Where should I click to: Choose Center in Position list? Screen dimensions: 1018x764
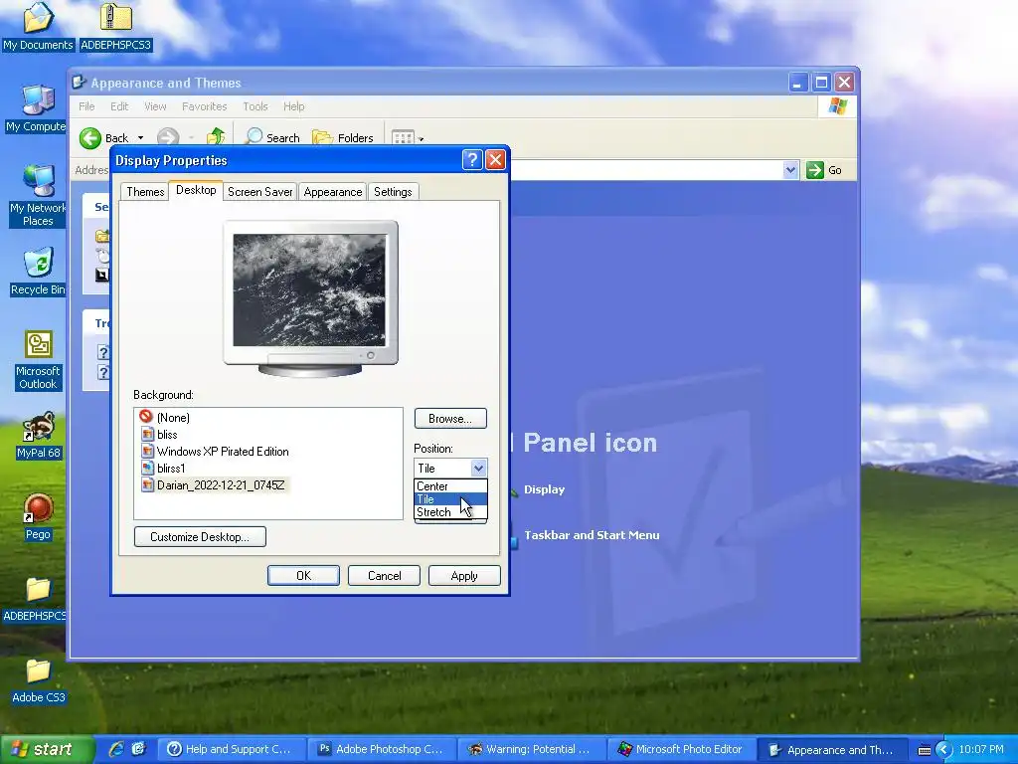click(450, 485)
